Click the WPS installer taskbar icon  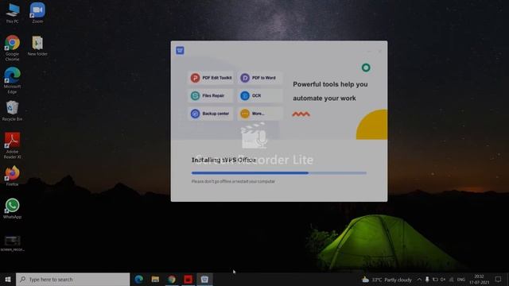click(x=204, y=279)
